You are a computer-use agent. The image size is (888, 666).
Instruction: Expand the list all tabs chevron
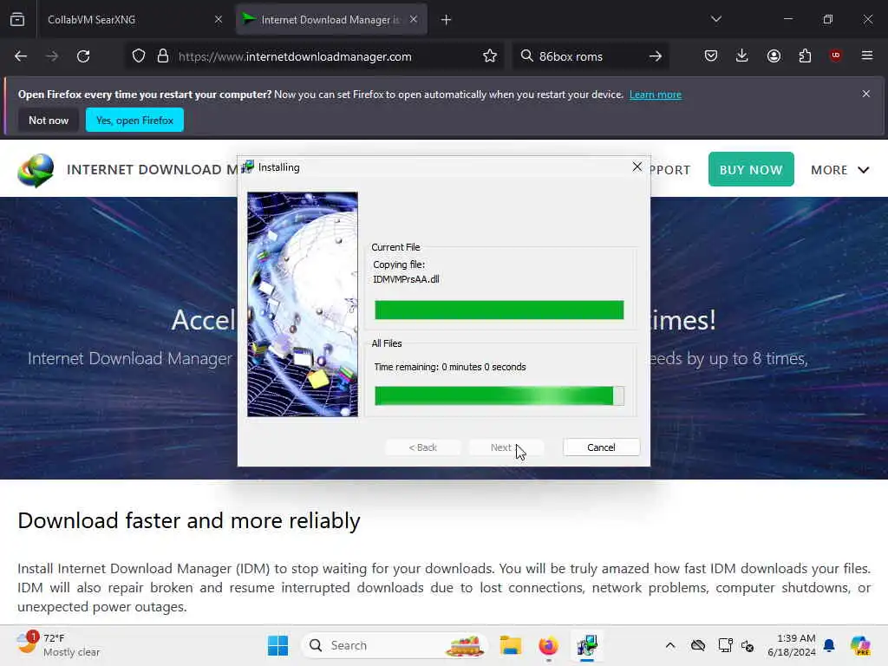(715, 19)
